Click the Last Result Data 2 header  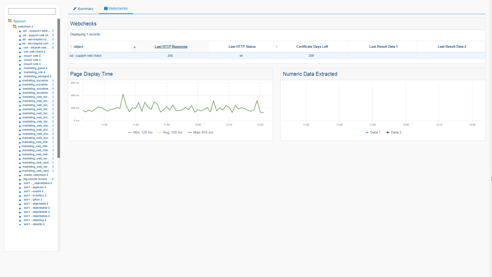(x=452, y=46)
